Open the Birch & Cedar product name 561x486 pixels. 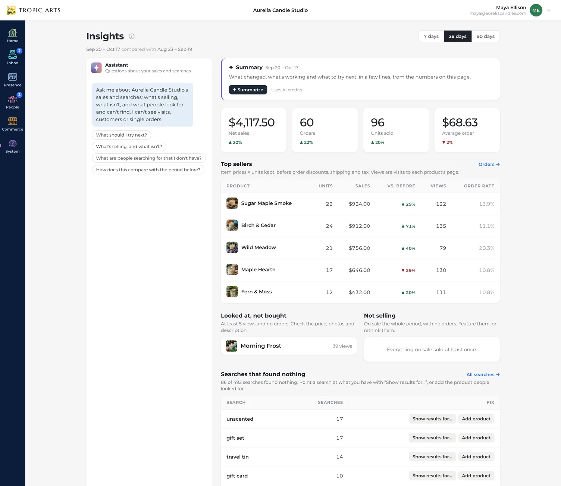pos(258,225)
